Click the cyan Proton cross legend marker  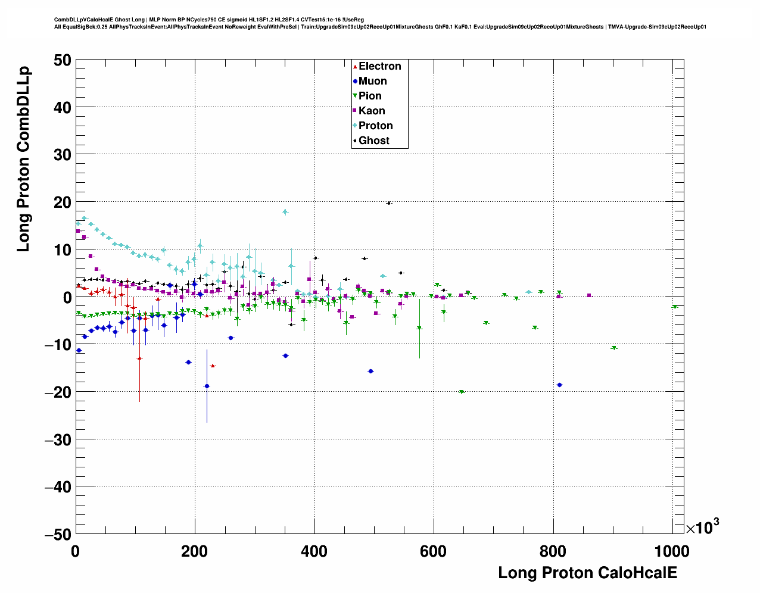[355, 126]
